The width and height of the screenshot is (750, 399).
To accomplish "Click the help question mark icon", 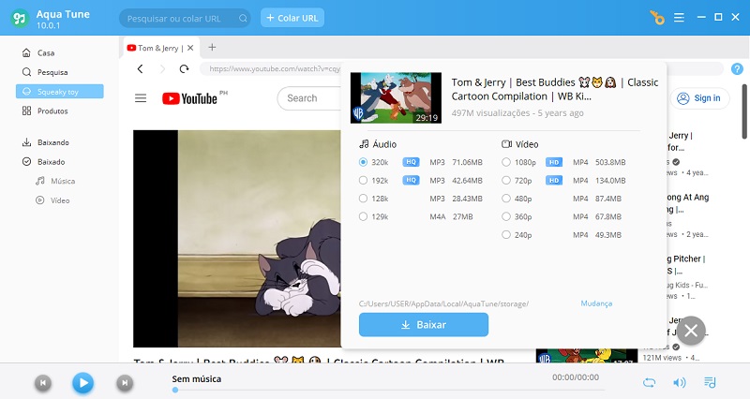I will point(737,68).
